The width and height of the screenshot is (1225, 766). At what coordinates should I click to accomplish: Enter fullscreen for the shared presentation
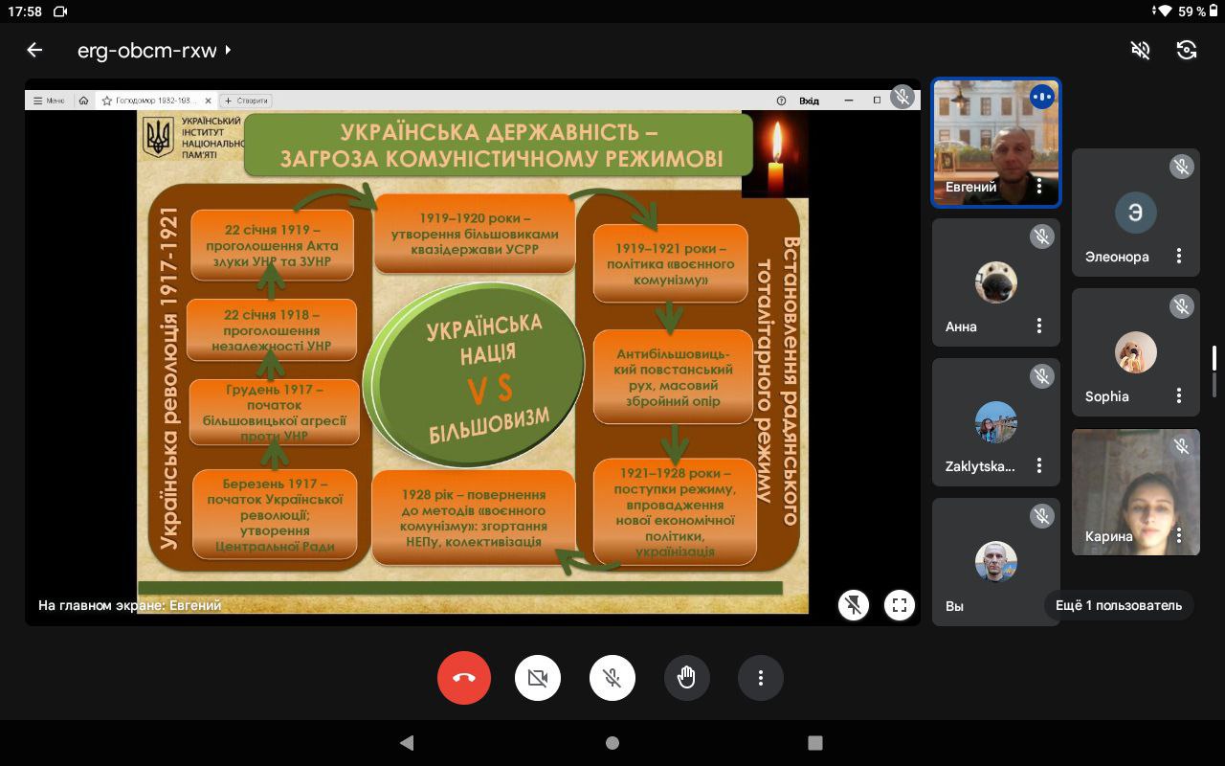(x=899, y=604)
